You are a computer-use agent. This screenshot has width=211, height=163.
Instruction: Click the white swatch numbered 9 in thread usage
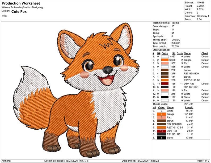161,111
